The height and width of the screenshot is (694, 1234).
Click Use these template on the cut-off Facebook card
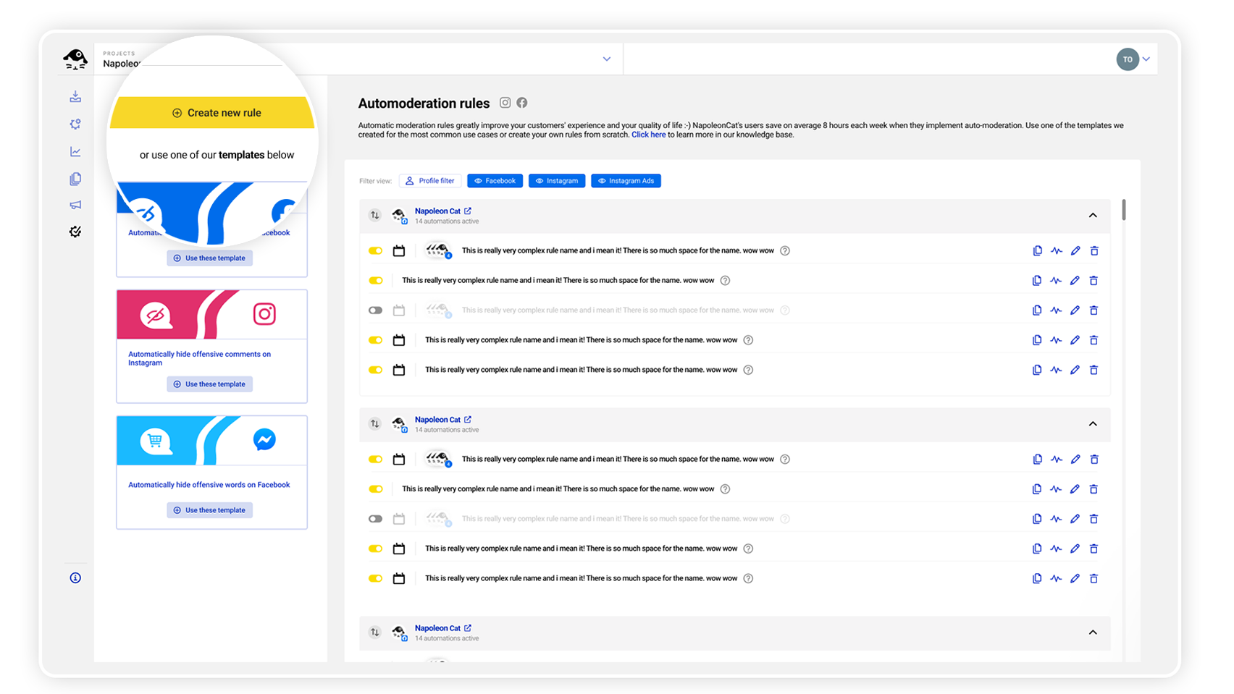[210, 258]
